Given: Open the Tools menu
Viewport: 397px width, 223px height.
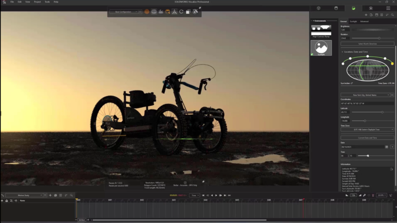Looking at the screenshot, I should coord(47,2).
